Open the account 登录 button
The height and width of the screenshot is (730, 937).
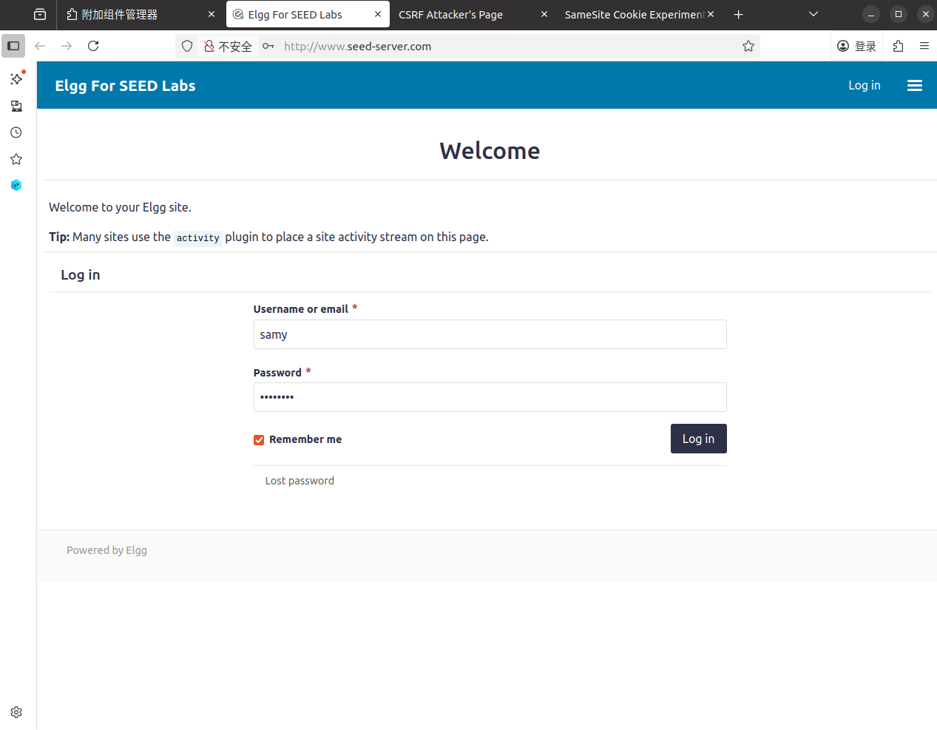(x=856, y=46)
